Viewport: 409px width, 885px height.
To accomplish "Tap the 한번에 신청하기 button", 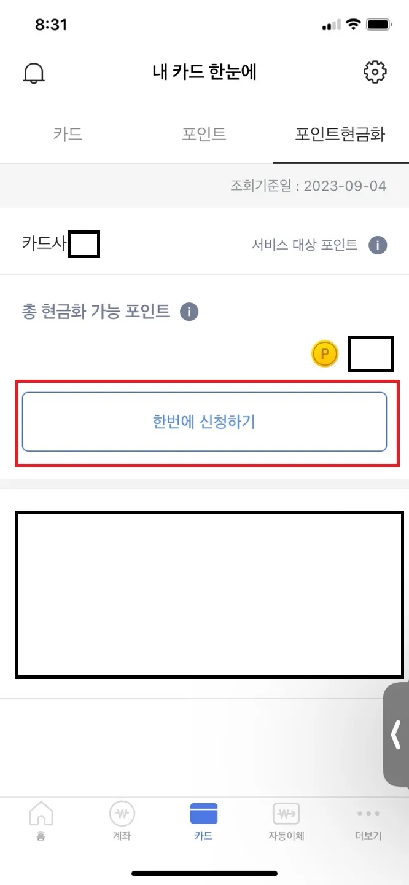I will point(204,422).
